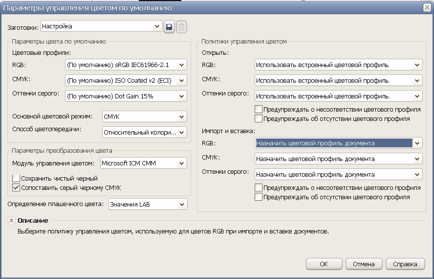Close the color management dialog
This screenshot has width=434, height=279.
point(426,8)
